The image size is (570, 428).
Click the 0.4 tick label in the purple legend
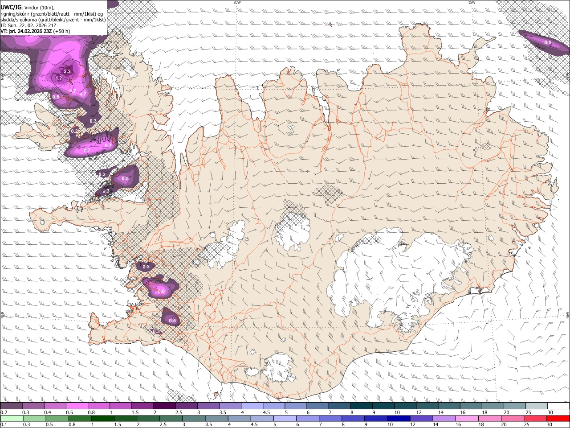[48, 412]
